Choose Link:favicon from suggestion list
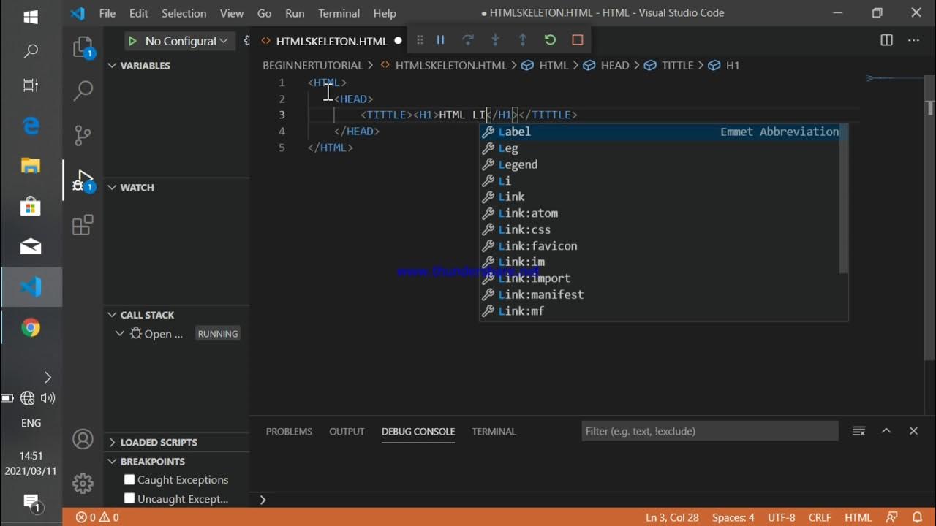This screenshot has width=936, height=526. (x=659, y=245)
